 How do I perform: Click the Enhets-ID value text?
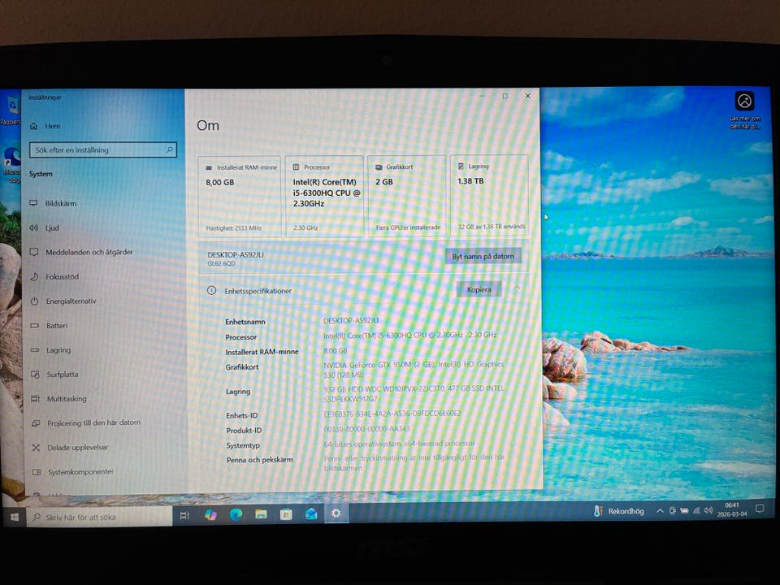(392, 414)
